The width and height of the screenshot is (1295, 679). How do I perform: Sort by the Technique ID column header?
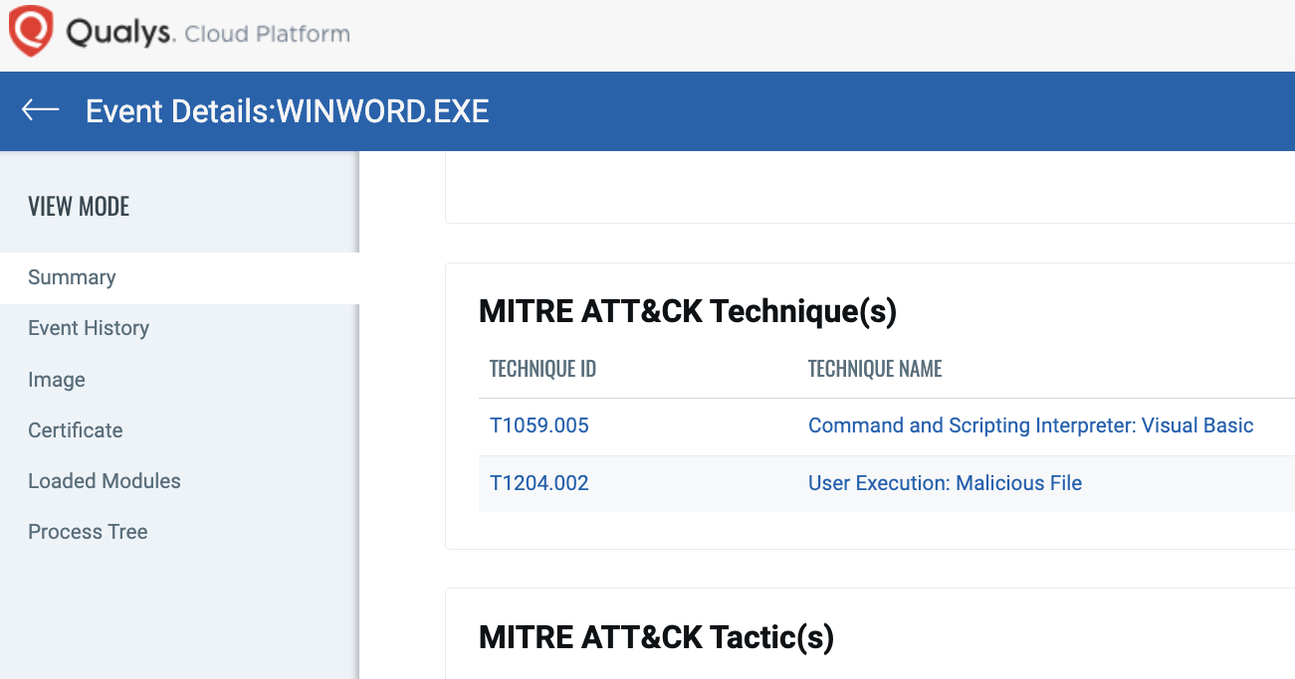[542, 368]
